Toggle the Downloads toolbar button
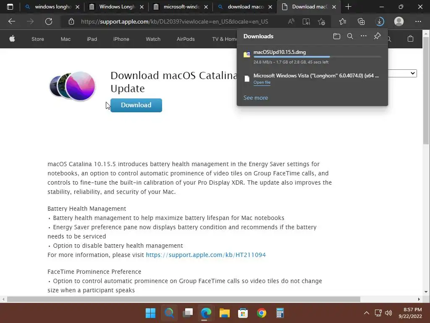Viewport: 430px width, 323px height. pyautogui.click(x=380, y=21)
